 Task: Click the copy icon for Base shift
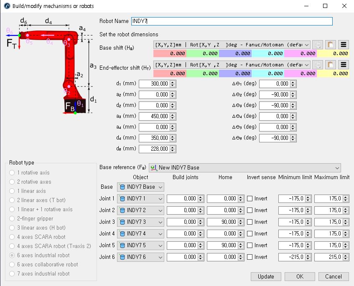tap(318, 45)
